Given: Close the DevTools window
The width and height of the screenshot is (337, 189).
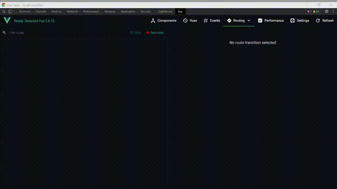Looking at the screenshot, I should (x=331, y=5).
